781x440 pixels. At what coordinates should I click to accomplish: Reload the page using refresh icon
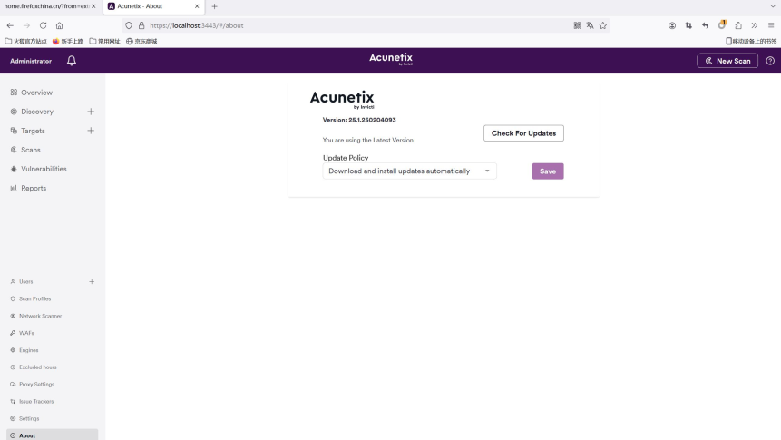[x=43, y=25]
